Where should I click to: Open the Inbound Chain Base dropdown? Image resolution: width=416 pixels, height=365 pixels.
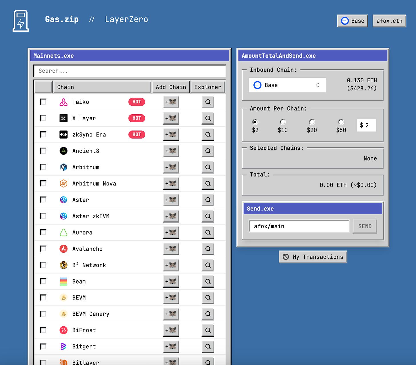(287, 85)
